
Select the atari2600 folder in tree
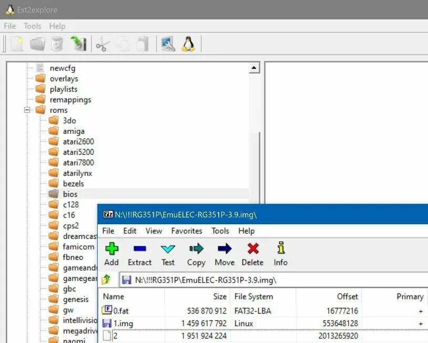pyautogui.click(x=78, y=141)
